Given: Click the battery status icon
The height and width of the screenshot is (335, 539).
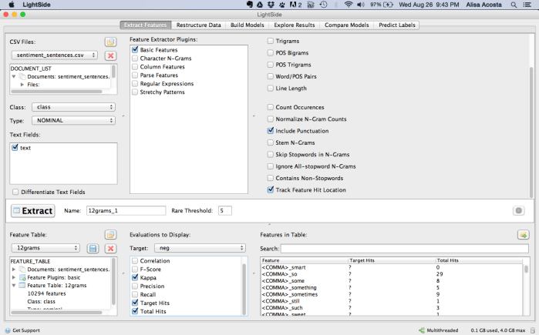Looking at the screenshot, I should click(x=389, y=5).
